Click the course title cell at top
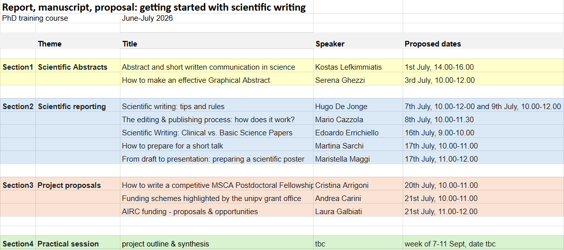 coord(154,7)
